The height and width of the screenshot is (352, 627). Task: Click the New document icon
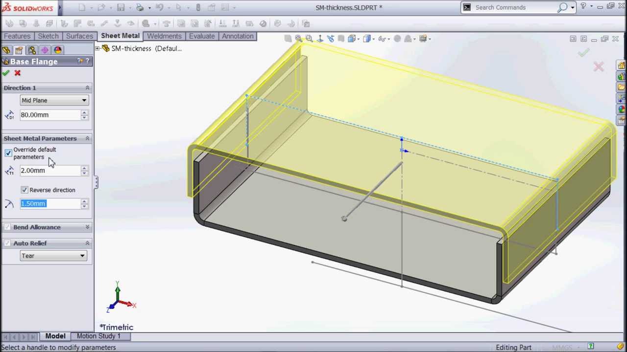pyautogui.click(x=82, y=7)
